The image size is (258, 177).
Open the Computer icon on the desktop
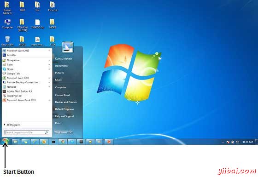point(7,24)
